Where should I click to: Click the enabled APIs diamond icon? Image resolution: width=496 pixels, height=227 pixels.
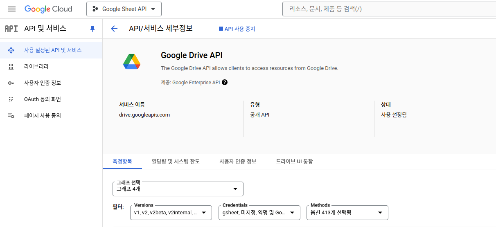11,50
